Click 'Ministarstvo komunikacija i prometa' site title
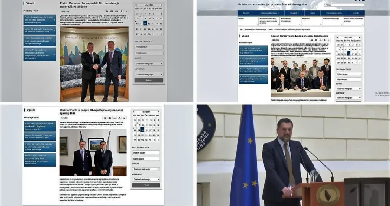Screen dimensions: 390x206 coord(272,4)
